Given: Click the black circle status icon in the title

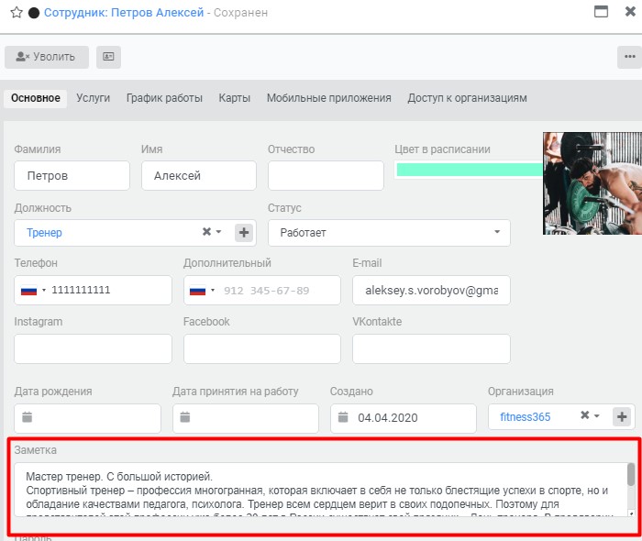Looking at the screenshot, I should [34, 13].
